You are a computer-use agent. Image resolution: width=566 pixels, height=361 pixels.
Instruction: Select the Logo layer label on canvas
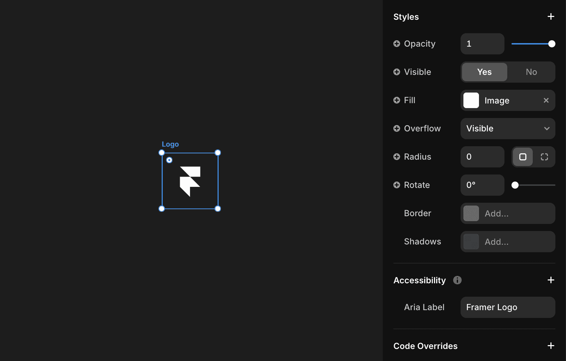(x=170, y=144)
